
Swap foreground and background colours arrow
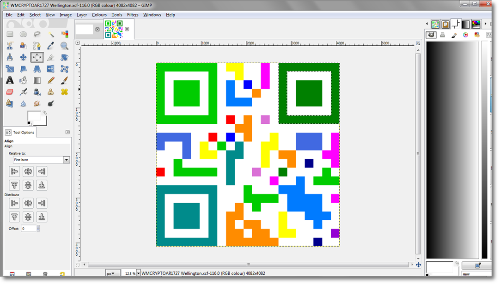pyautogui.click(x=44, y=113)
